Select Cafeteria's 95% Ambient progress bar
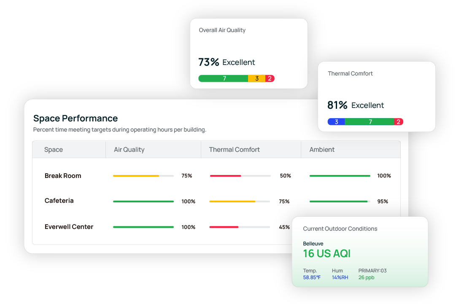Screen dimensions: 456x304 point(340,202)
